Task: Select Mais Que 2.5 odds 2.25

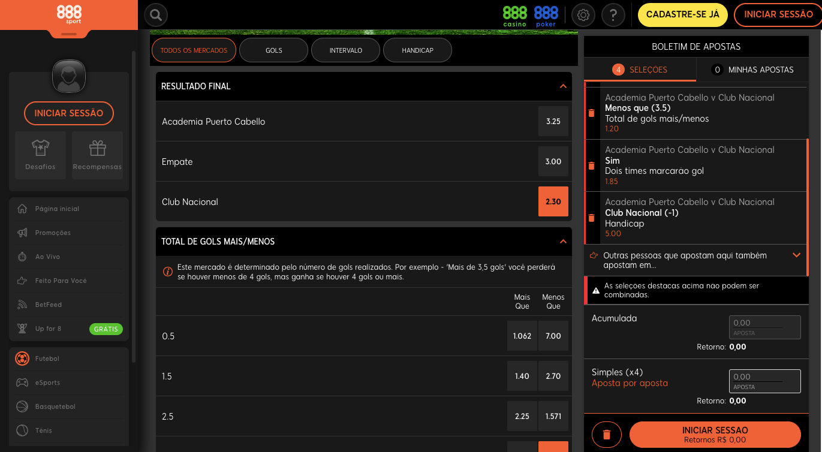Action: (522, 416)
